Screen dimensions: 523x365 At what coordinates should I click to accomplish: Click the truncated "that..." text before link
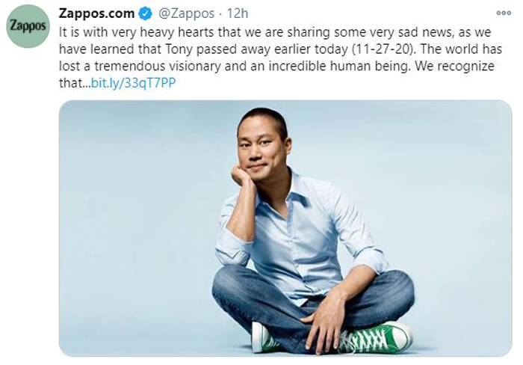(75, 83)
